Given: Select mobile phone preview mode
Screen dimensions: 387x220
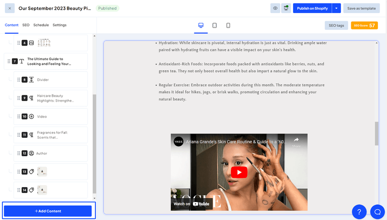Looking at the screenshot, I should (x=228, y=26).
